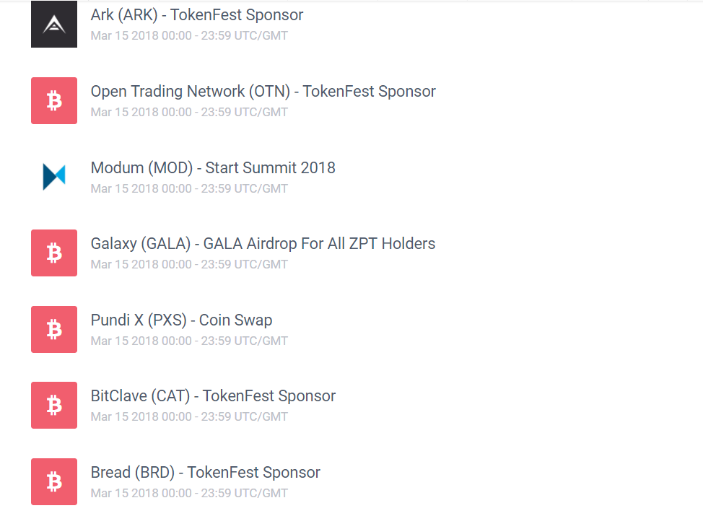The height and width of the screenshot is (529, 703).
Task: Open the Open Trading Network (OTN) event
Action: tap(263, 92)
